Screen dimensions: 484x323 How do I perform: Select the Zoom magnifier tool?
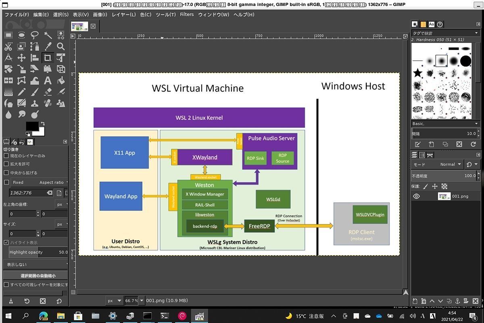[x=60, y=46]
